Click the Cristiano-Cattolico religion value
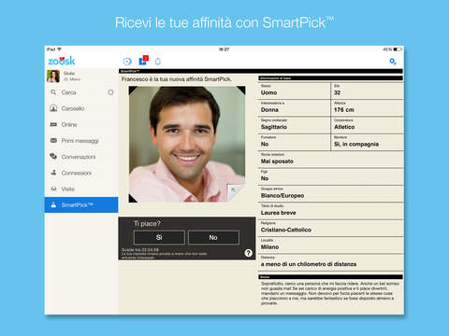The image size is (449, 336). 286,230
